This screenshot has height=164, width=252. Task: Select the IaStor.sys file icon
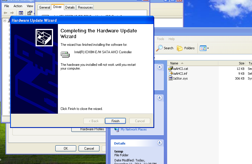click(x=171, y=78)
